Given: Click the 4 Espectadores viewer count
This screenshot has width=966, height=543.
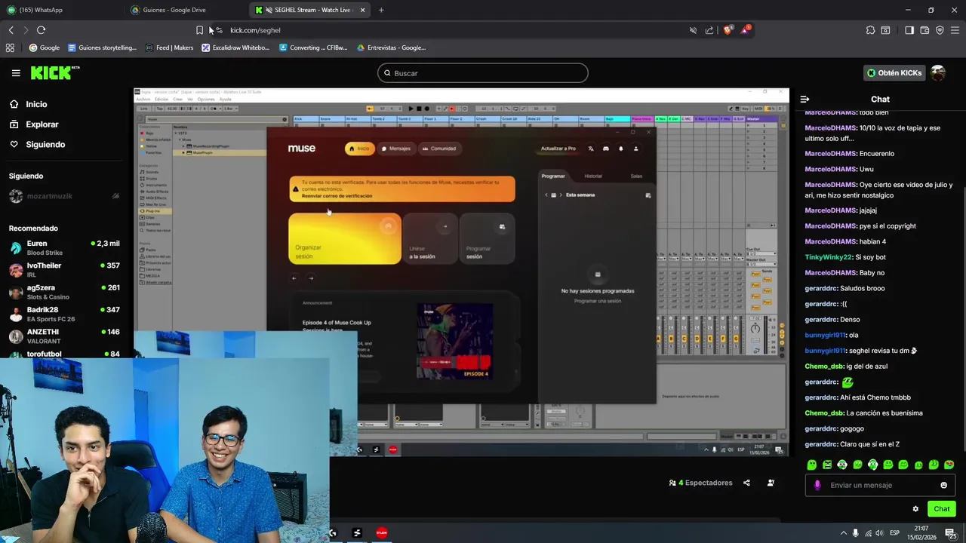Looking at the screenshot, I should [700, 483].
